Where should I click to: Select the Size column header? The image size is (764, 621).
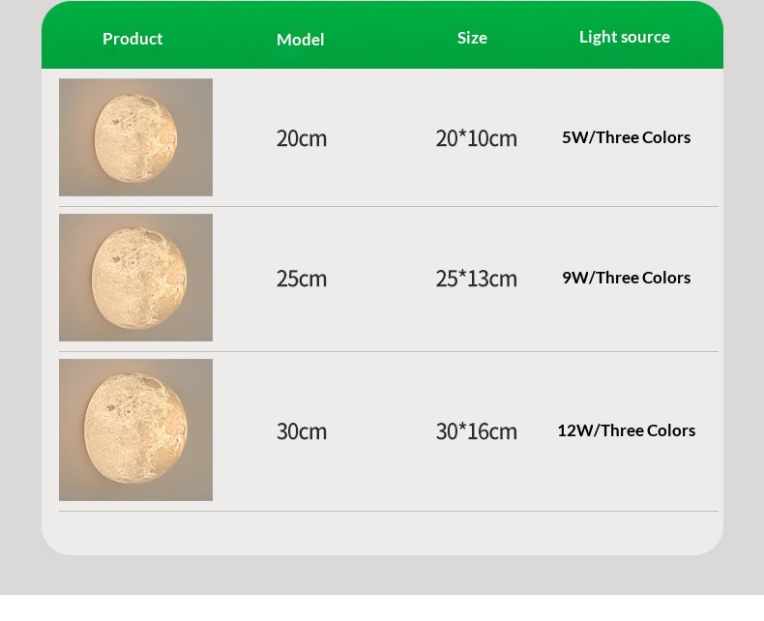point(472,38)
